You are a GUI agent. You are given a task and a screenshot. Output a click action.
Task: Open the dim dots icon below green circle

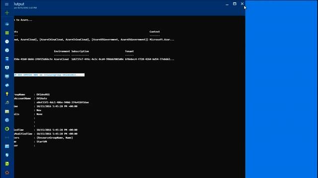pos(7,137)
